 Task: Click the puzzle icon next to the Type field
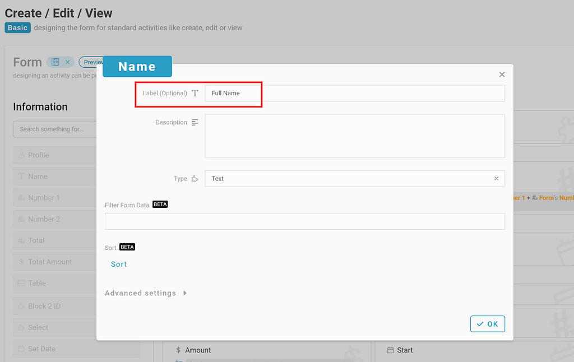point(194,178)
